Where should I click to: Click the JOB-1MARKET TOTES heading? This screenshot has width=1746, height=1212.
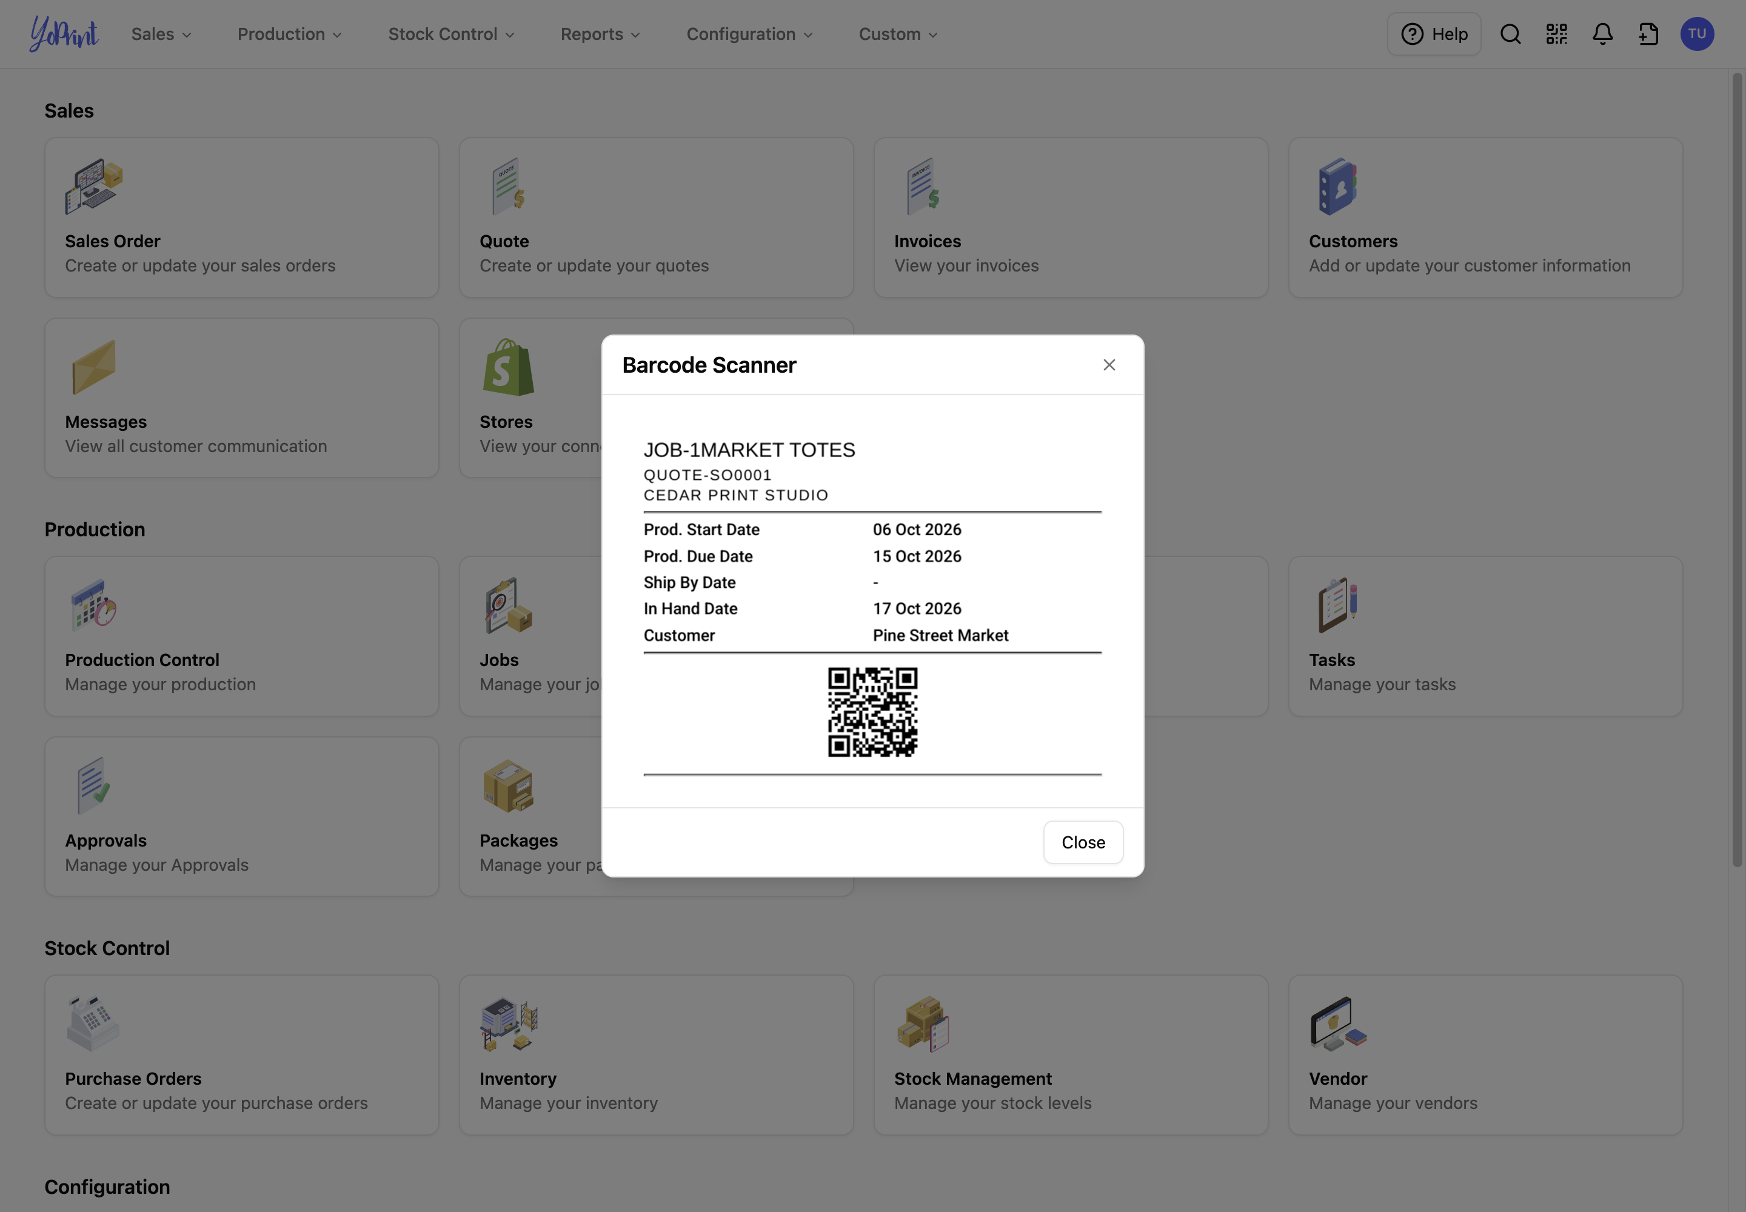tap(749, 450)
